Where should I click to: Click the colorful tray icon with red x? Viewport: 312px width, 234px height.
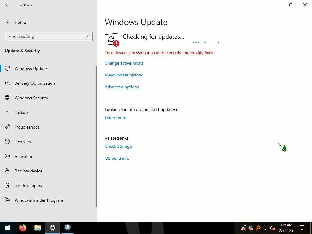coord(251,228)
